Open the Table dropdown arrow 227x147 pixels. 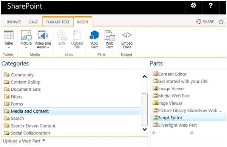point(9,48)
